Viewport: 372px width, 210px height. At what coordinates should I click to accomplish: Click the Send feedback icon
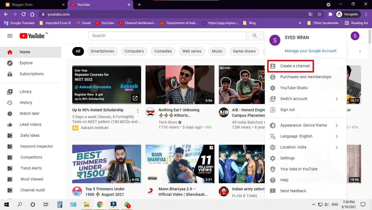[273, 191]
